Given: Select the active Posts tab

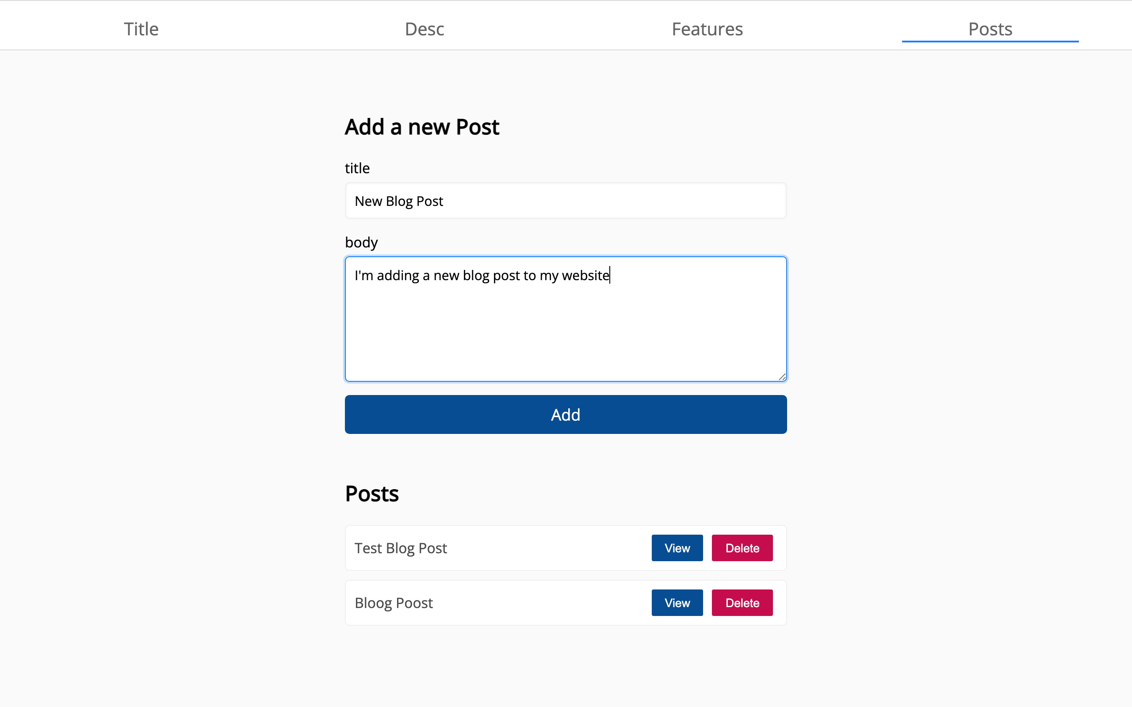Looking at the screenshot, I should (990, 29).
